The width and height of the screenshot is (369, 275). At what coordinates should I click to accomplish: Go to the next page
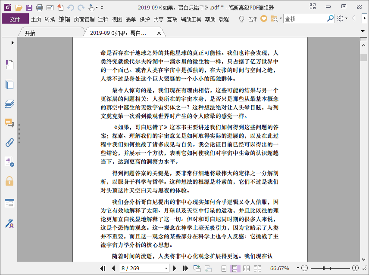click(x=175, y=268)
